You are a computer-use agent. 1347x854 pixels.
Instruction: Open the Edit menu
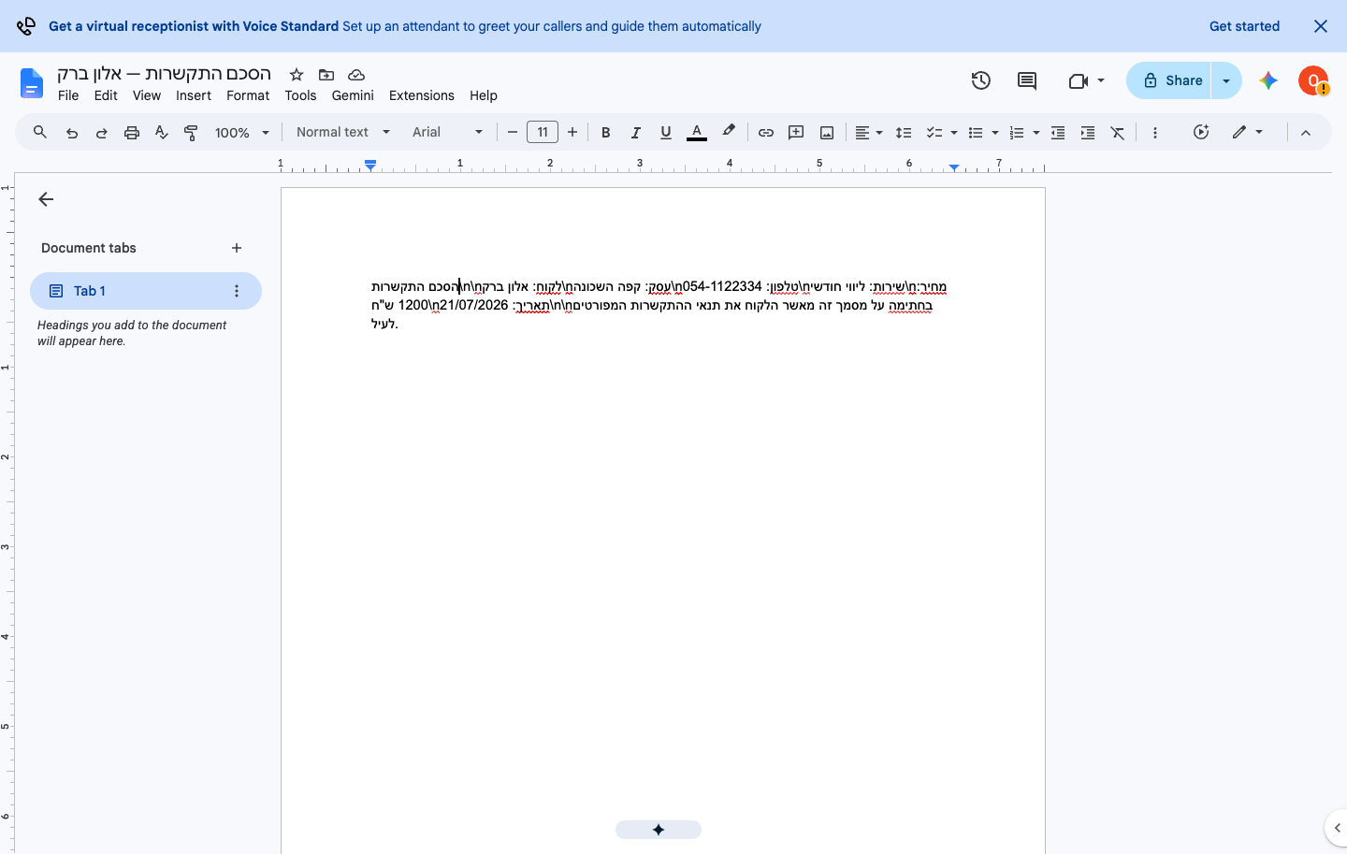point(106,95)
